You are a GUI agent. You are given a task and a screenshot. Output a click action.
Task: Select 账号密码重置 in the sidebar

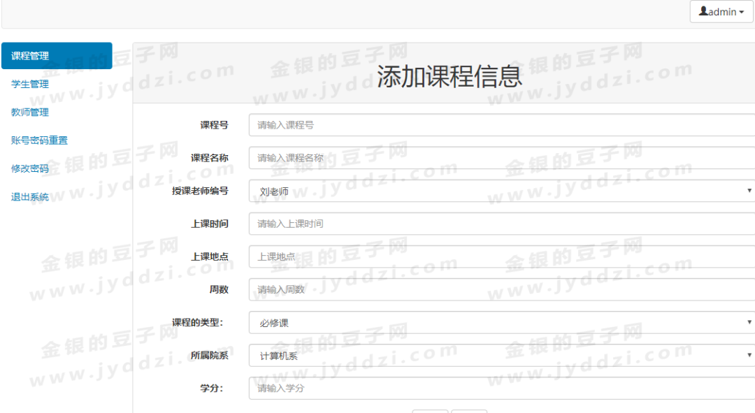[x=39, y=140]
